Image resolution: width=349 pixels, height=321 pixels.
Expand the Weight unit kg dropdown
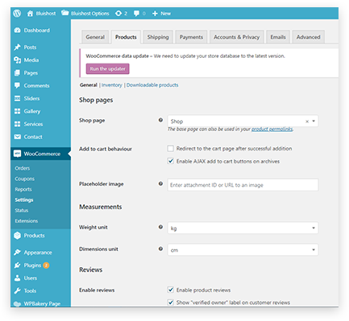click(243, 228)
